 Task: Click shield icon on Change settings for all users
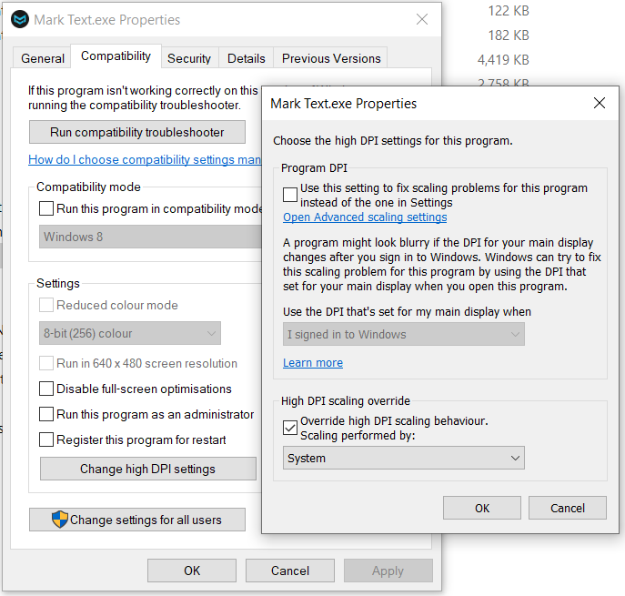click(60, 520)
